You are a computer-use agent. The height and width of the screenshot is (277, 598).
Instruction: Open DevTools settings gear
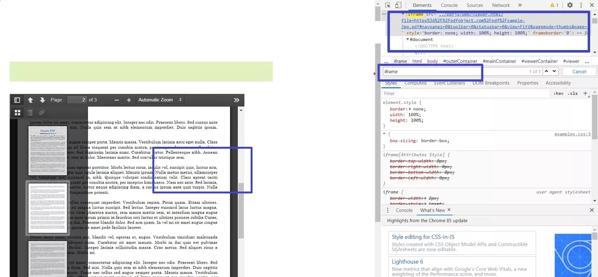[x=569, y=5]
